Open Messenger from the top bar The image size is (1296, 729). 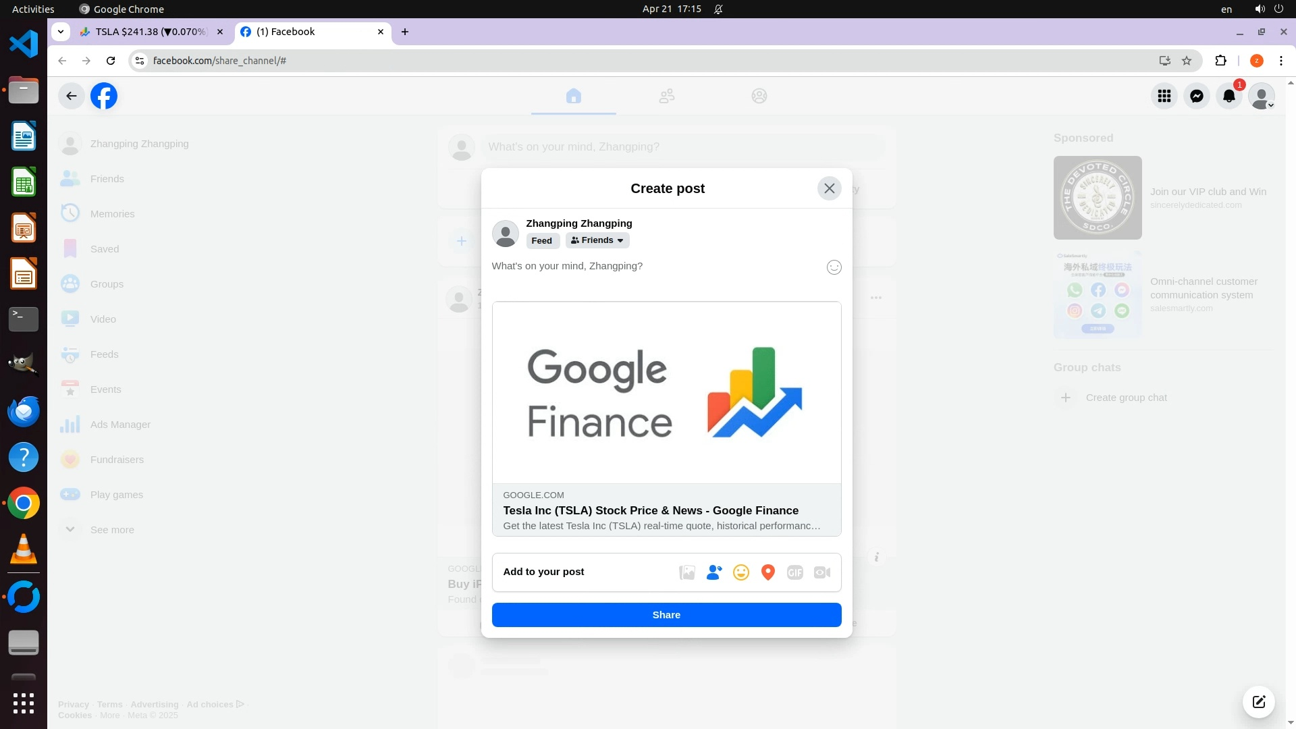click(x=1196, y=96)
